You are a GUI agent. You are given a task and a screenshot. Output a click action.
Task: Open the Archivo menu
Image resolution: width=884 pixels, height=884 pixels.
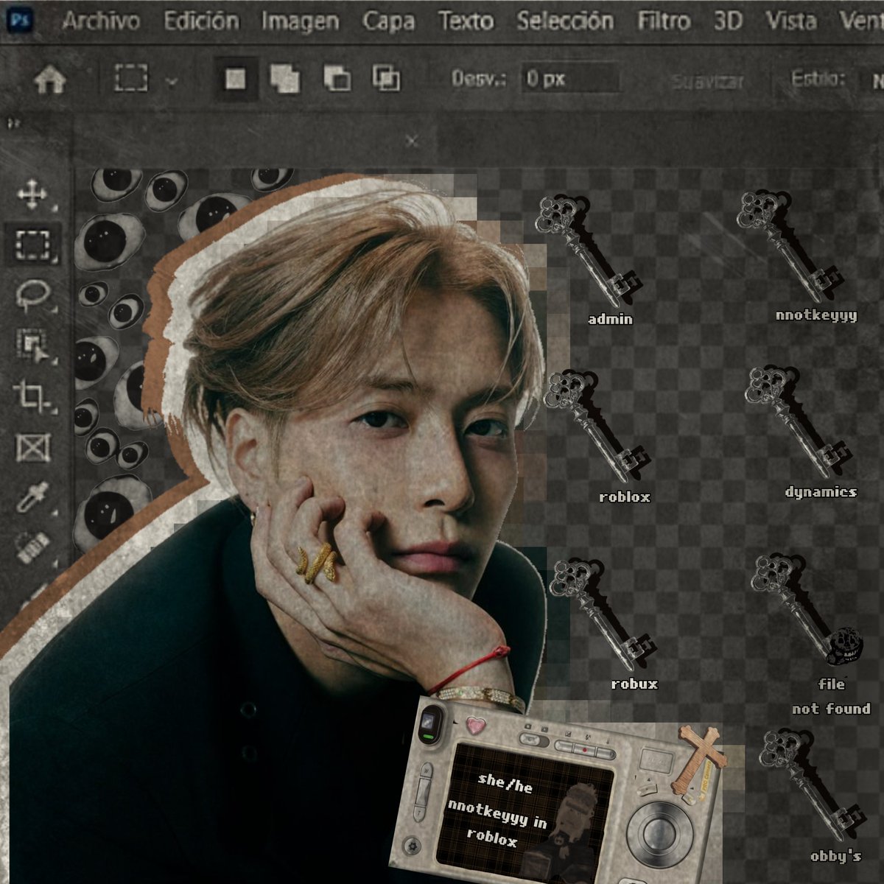coord(101,21)
